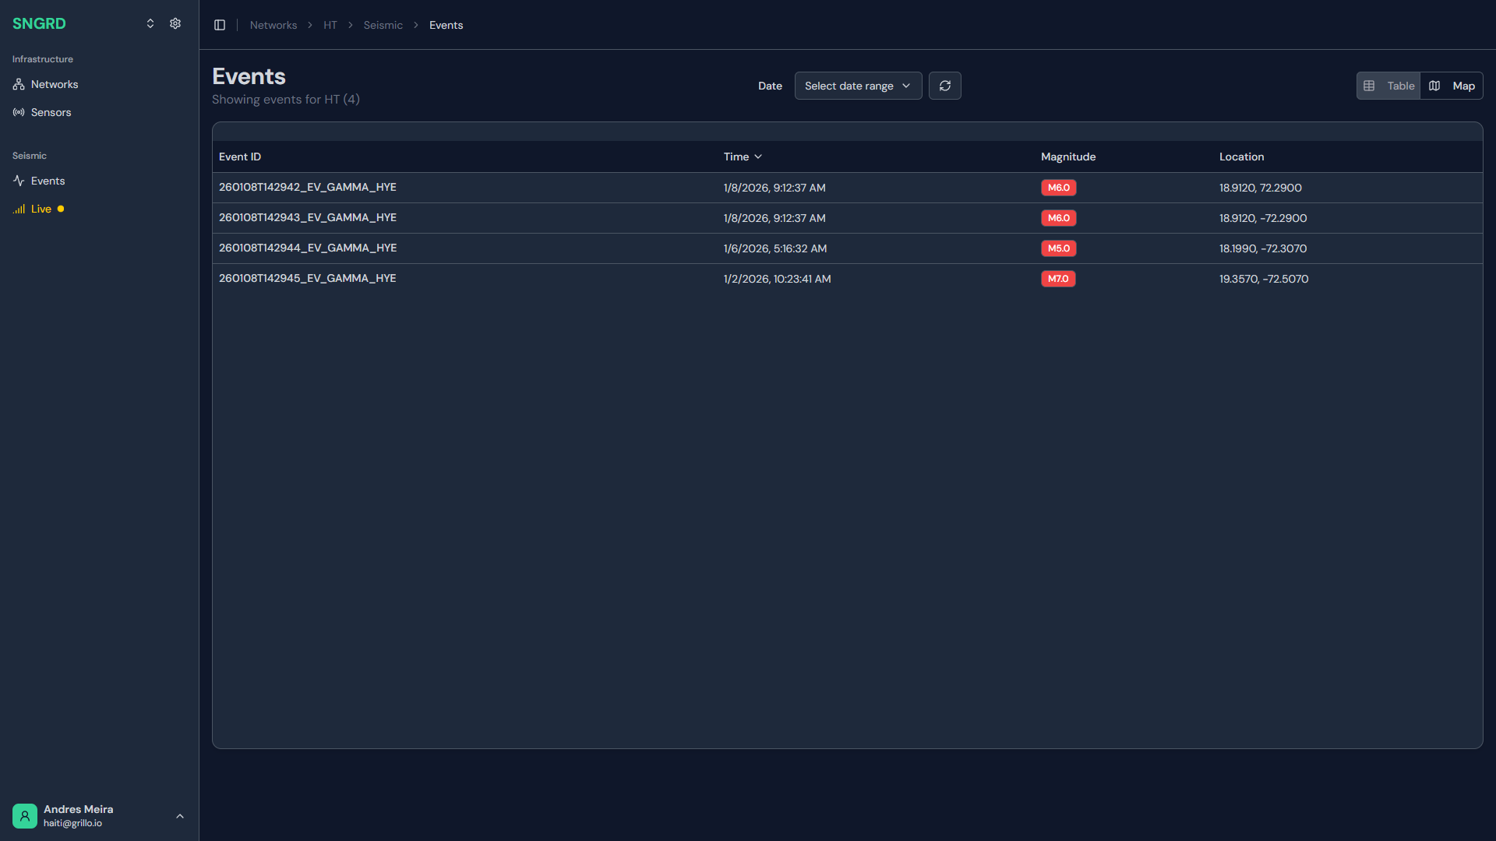
Task: Toggle the sidebar panel visibility
Action: click(x=220, y=25)
